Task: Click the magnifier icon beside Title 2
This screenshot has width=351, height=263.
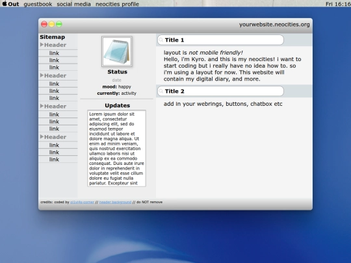Action: point(161,92)
